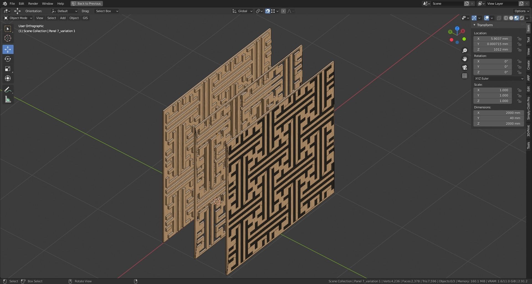The width and height of the screenshot is (532, 284).
Task: Activate the Measure ruler tool
Action: [x=8, y=99]
